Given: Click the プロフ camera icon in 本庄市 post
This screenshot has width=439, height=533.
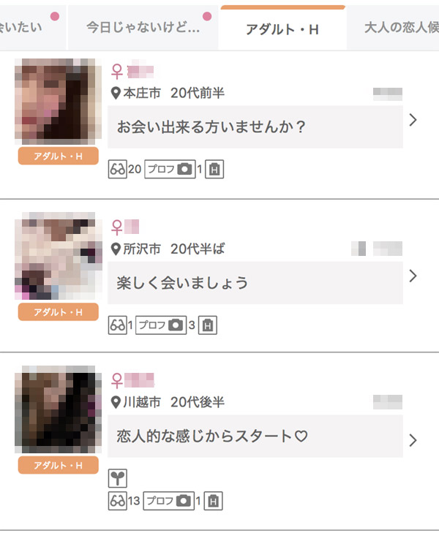Looking at the screenshot, I should [170, 170].
